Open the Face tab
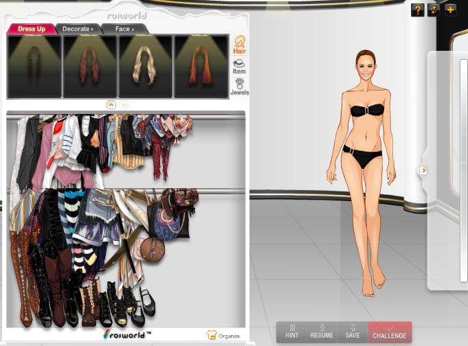The height and width of the screenshot is (346, 468). pyautogui.click(x=124, y=29)
